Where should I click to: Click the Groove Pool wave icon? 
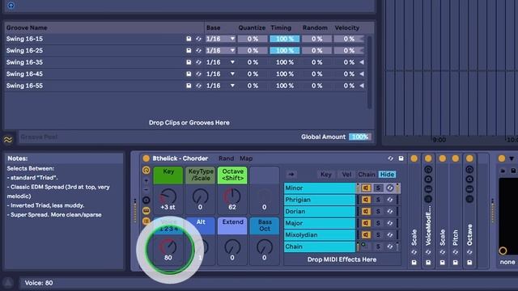click(x=8, y=139)
